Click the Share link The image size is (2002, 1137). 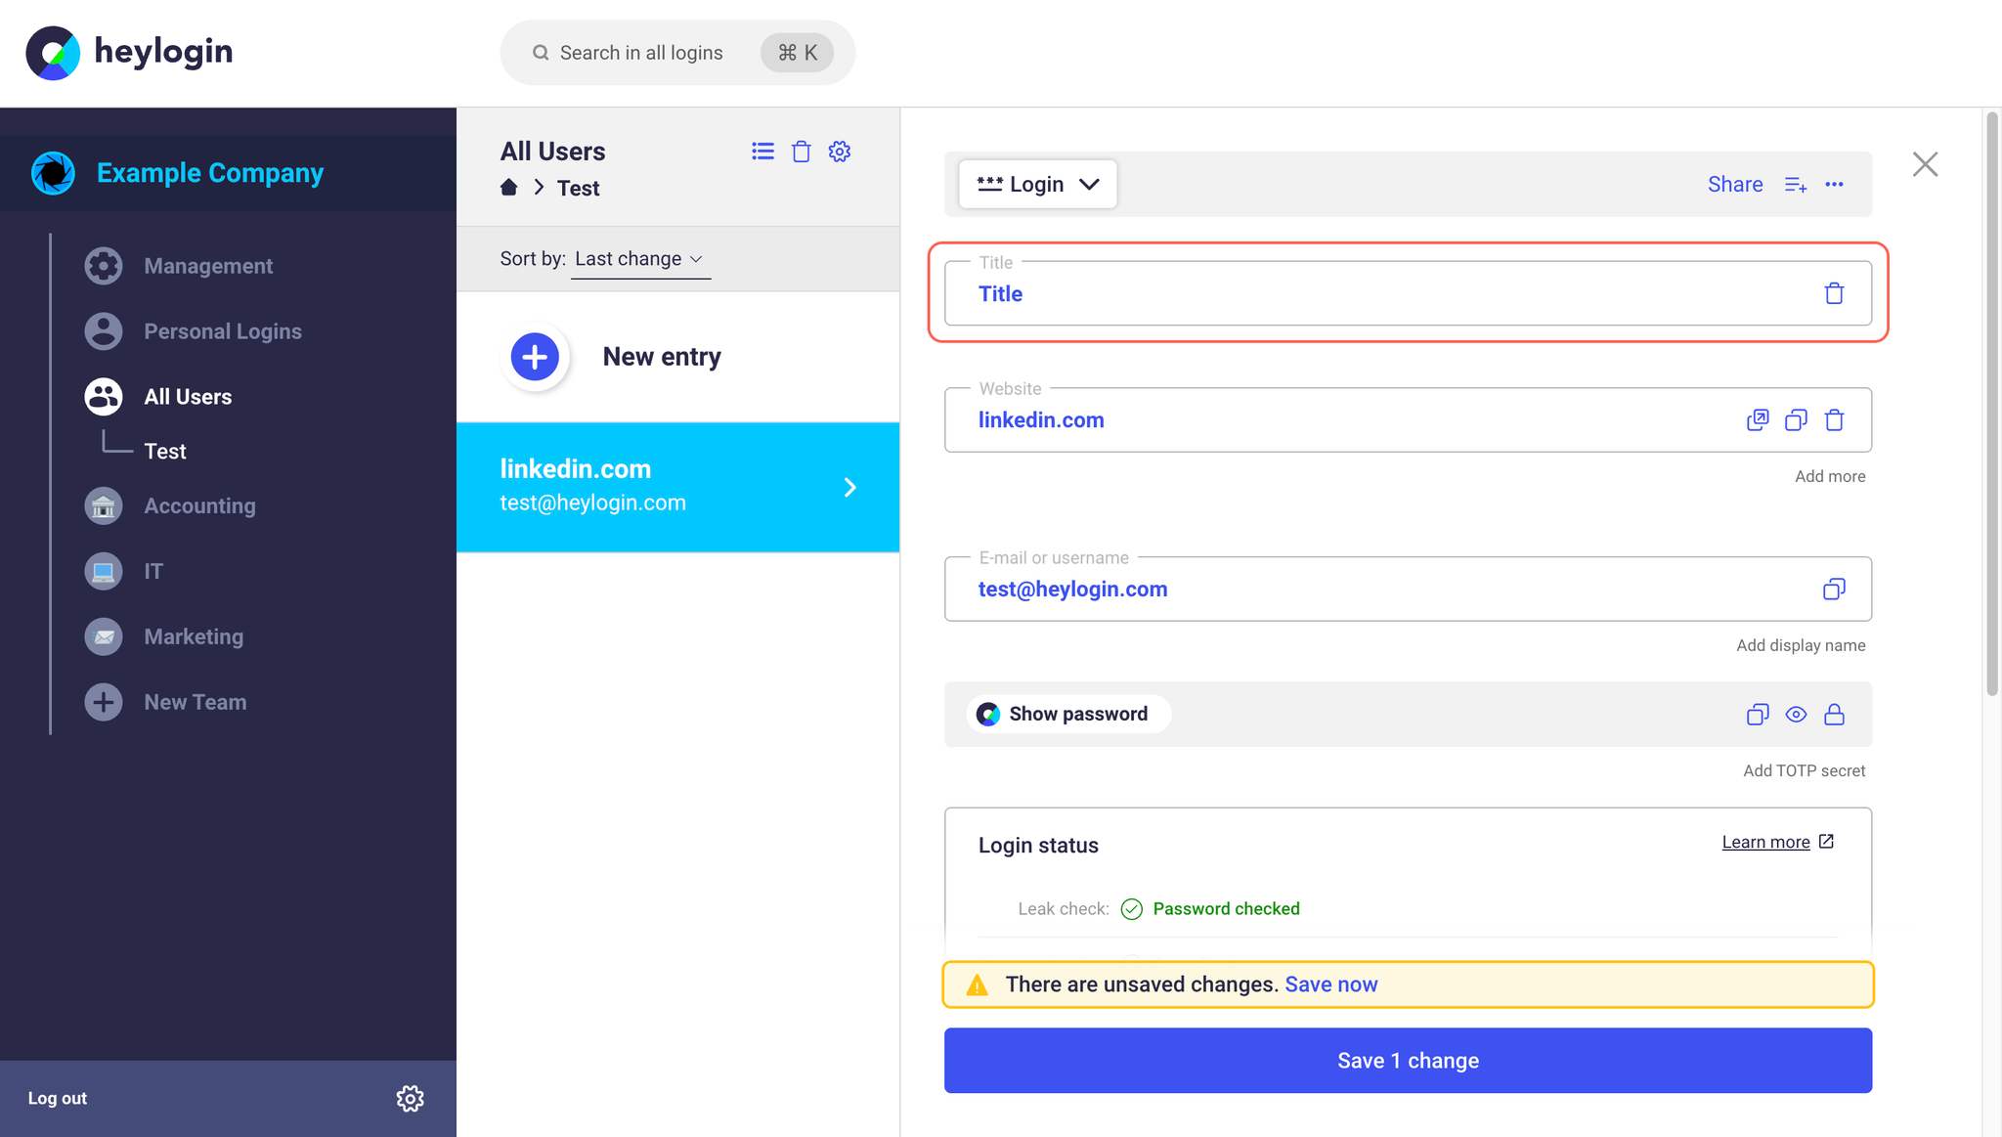[1735, 185]
